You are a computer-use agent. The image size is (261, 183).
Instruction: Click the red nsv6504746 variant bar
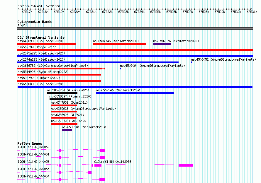pyautogui.click(x=120, y=44)
